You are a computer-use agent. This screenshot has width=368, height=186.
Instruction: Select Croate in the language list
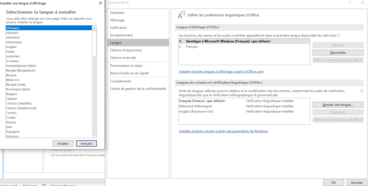click(49, 118)
